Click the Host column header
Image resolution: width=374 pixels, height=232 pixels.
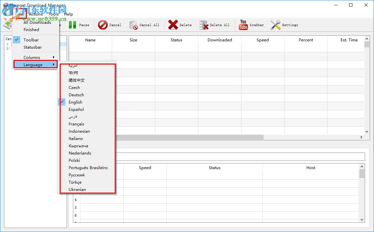point(311,168)
